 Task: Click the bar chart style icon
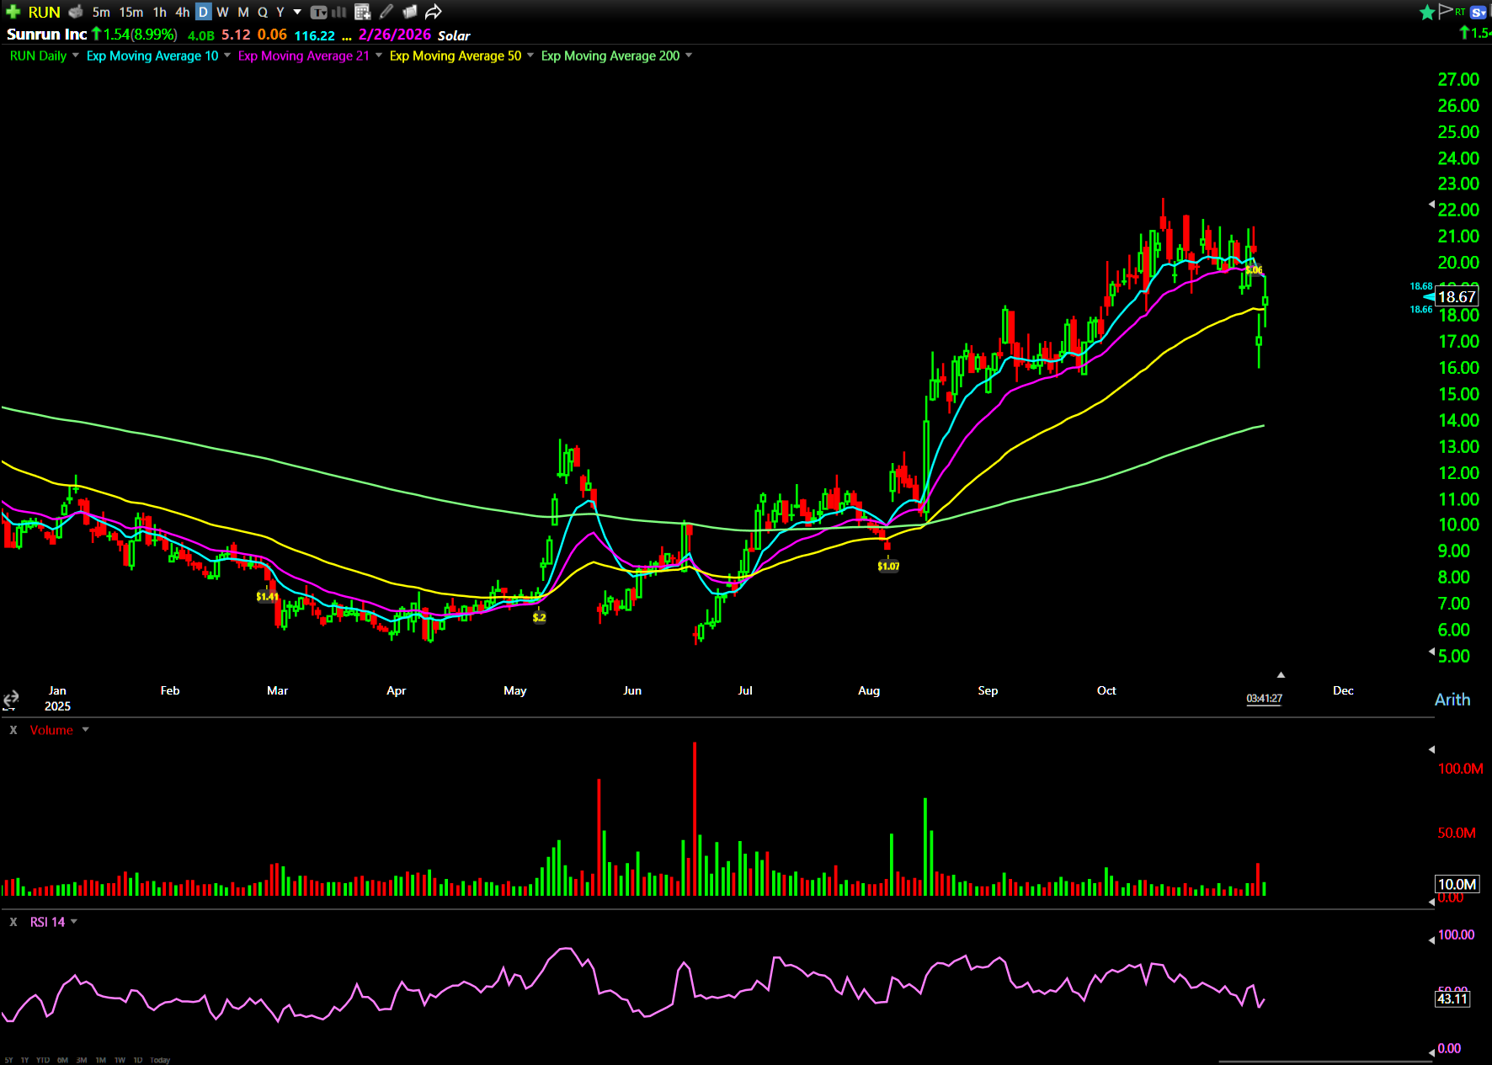[x=339, y=12]
